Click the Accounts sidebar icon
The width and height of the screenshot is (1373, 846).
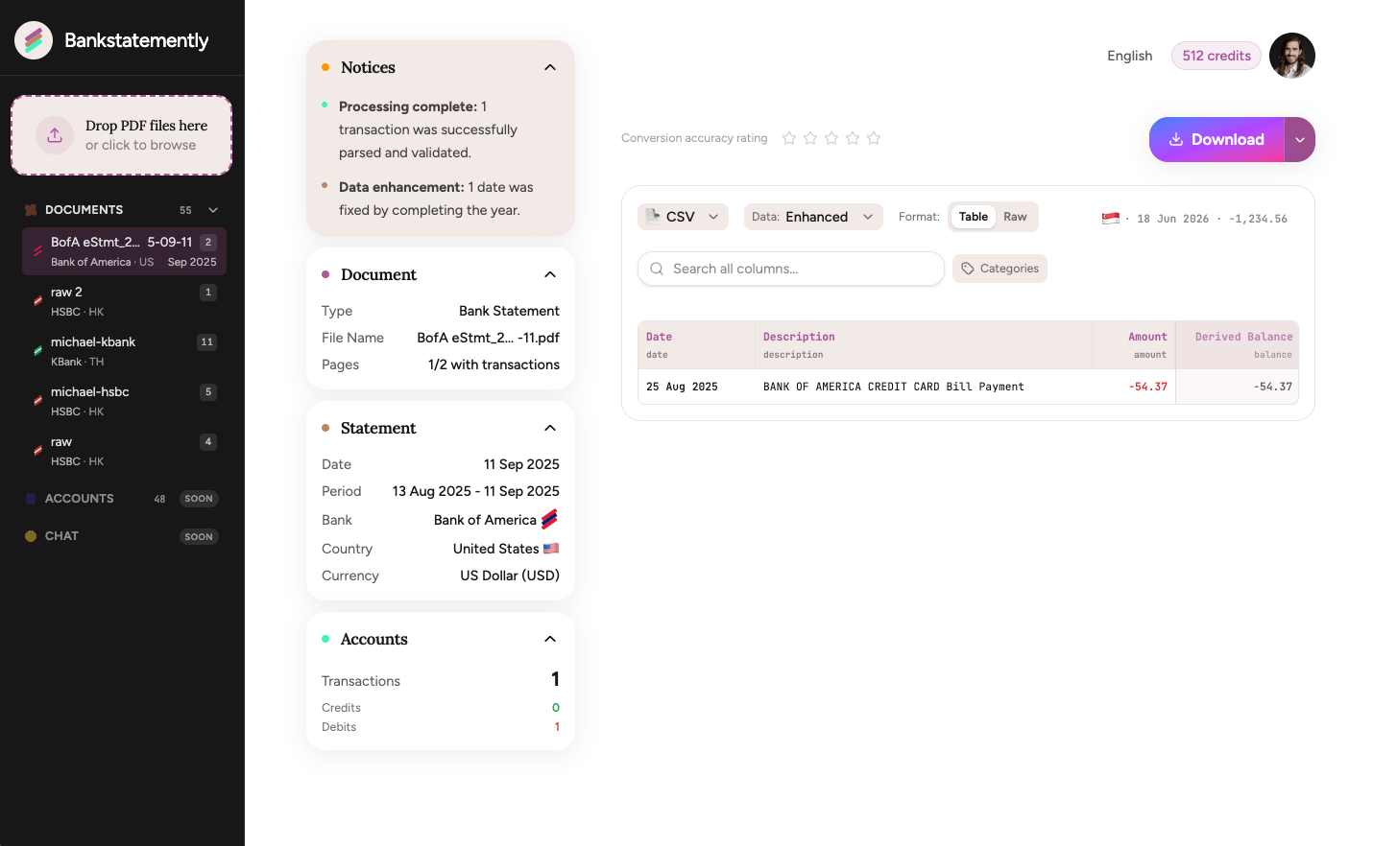click(31, 499)
